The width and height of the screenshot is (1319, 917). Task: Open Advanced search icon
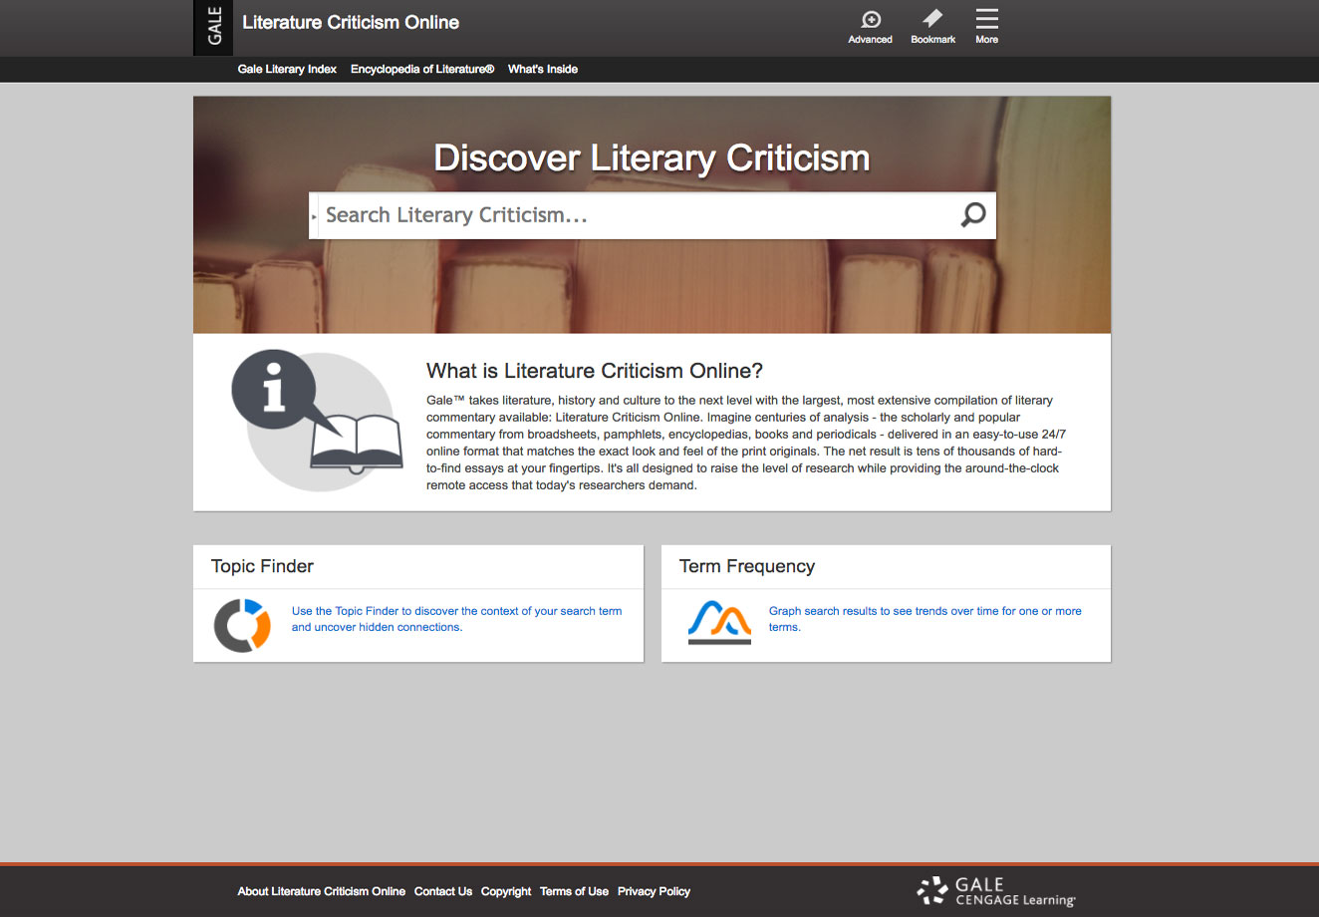[x=870, y=27]
